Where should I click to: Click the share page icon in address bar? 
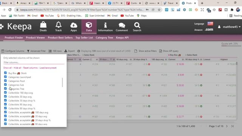(153, 10)
